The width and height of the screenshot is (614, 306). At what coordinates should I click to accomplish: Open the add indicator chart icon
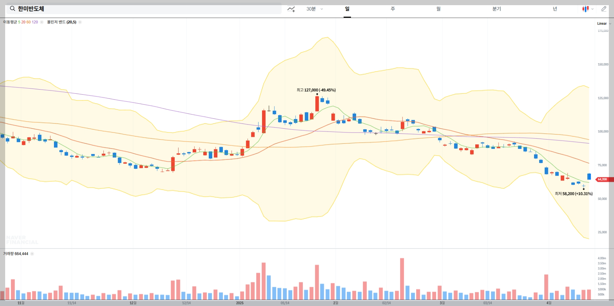[x=291, y=9]
